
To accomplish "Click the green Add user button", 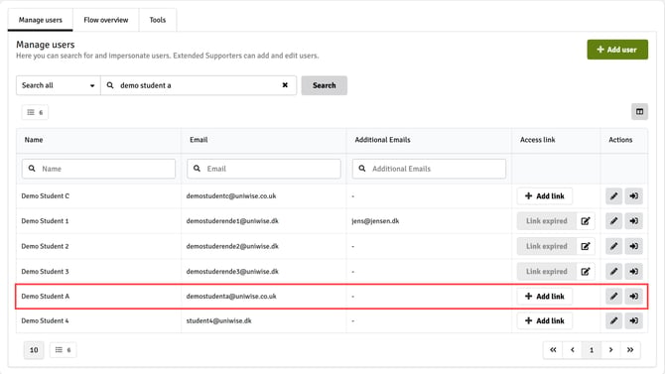I will tap(617, 50).
